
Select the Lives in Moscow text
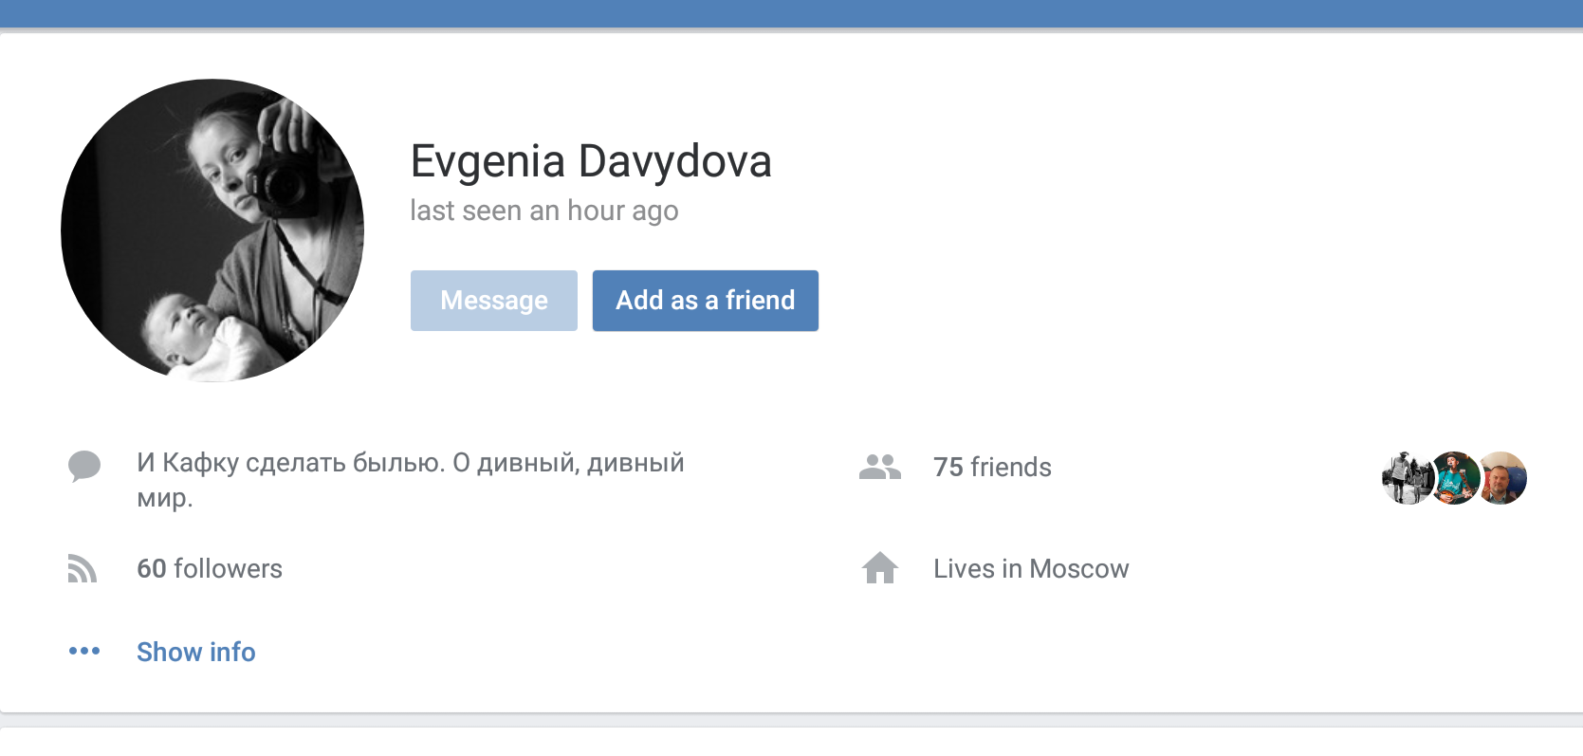[x=1031, y=568]
